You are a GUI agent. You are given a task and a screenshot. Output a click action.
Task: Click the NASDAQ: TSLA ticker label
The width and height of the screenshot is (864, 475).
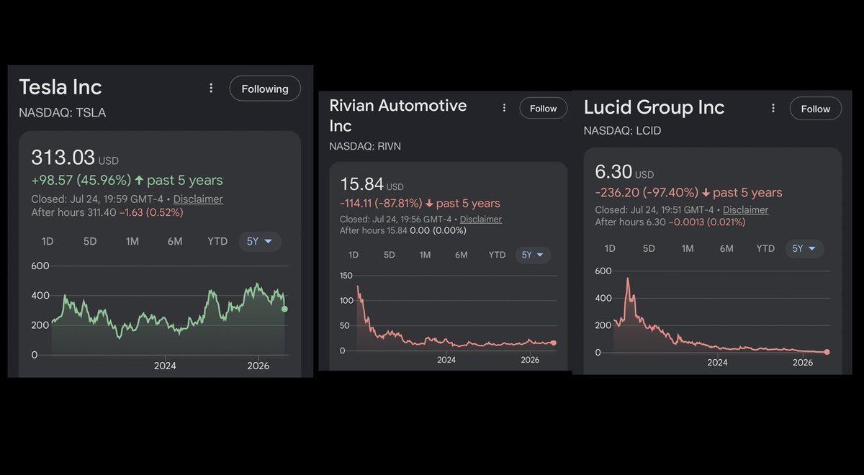point(63,112)
